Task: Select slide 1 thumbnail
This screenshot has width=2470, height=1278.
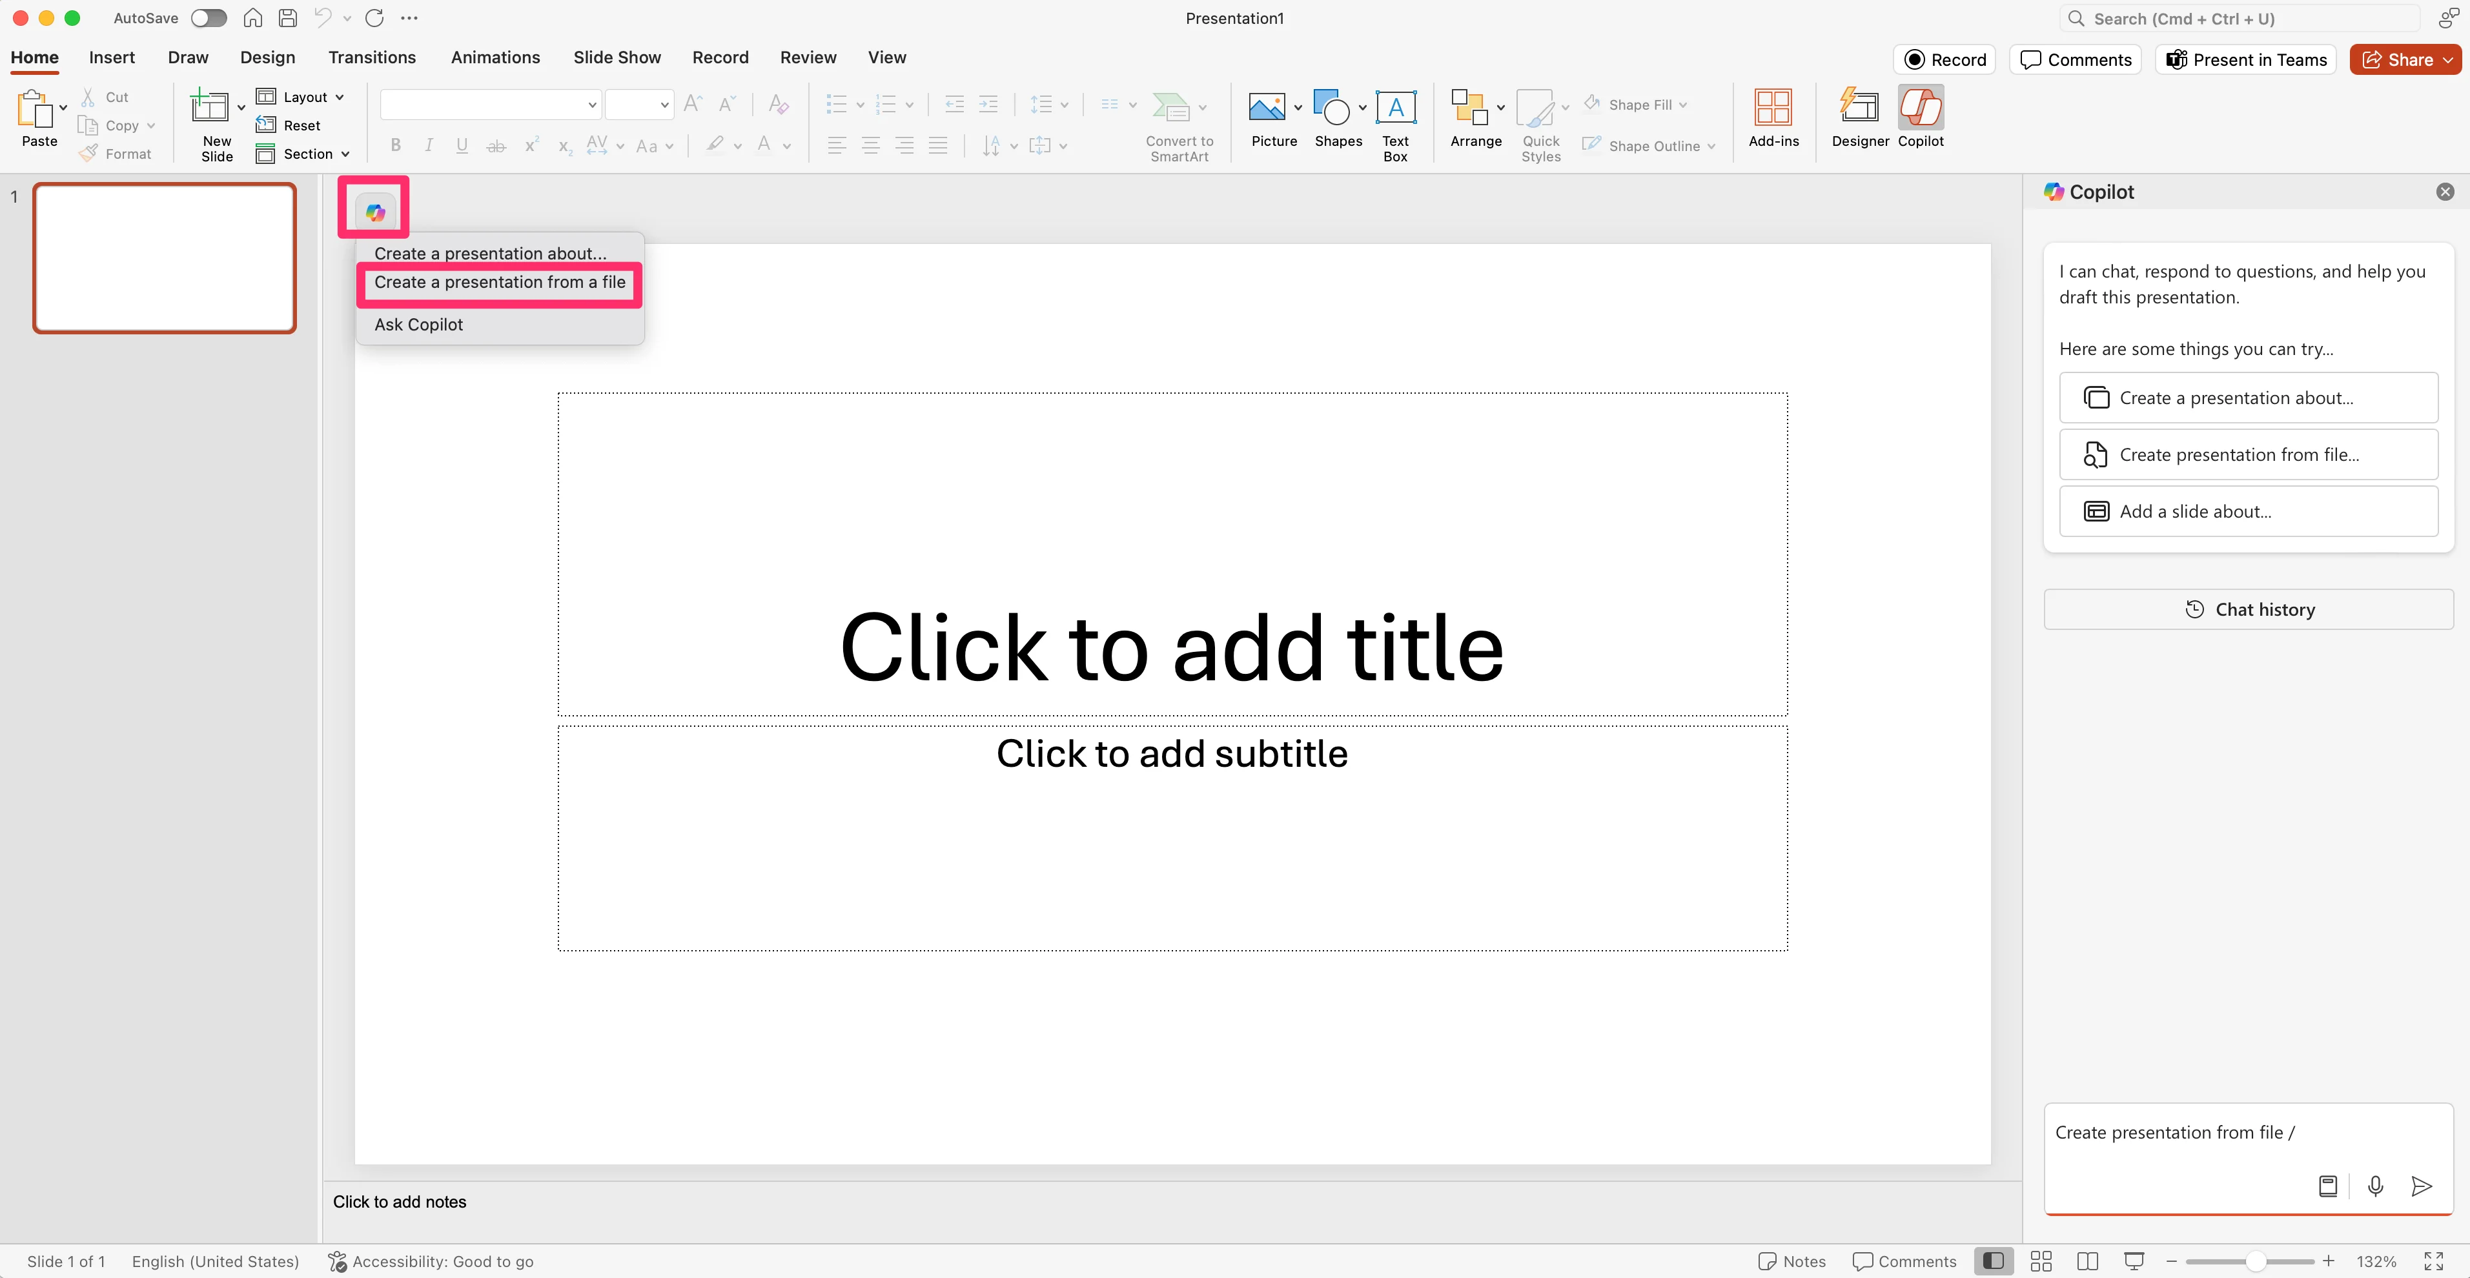Action: (164, 258)
